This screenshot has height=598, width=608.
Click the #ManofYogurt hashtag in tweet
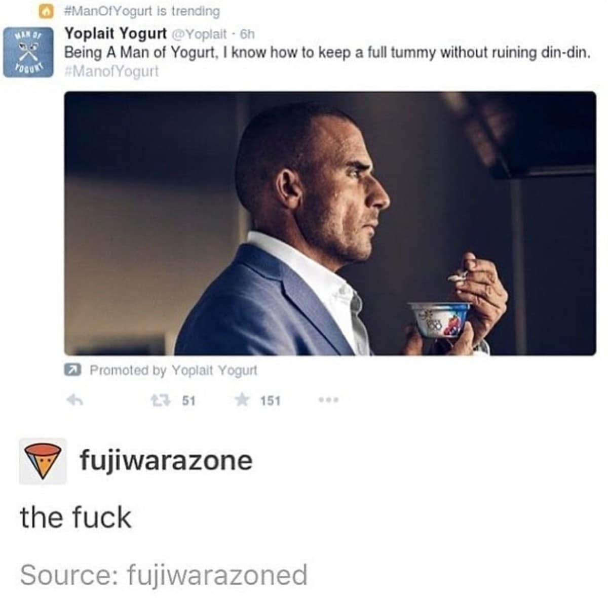(111, 71)
